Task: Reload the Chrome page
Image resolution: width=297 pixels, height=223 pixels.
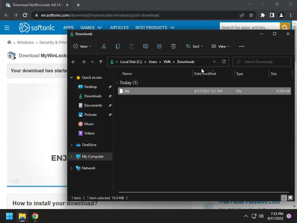Action: (x=25, y=15)
